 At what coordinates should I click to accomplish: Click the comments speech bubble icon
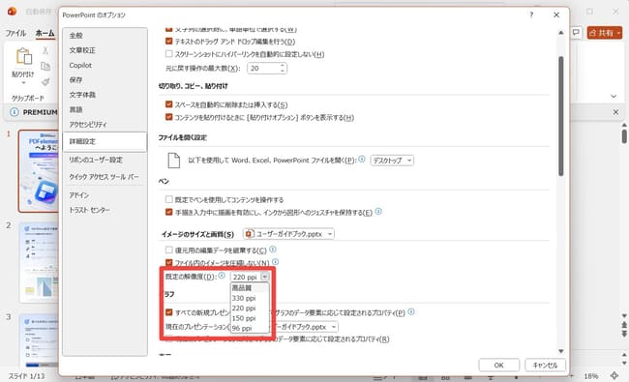[576, 33]
